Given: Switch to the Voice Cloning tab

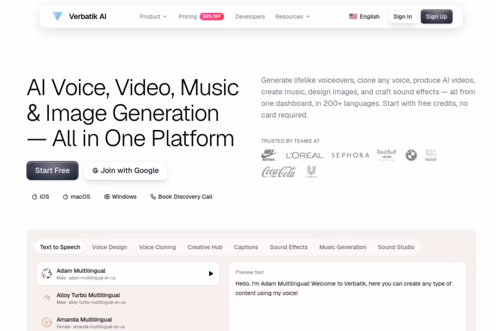Looking at the screenshot, I should 157,247.
